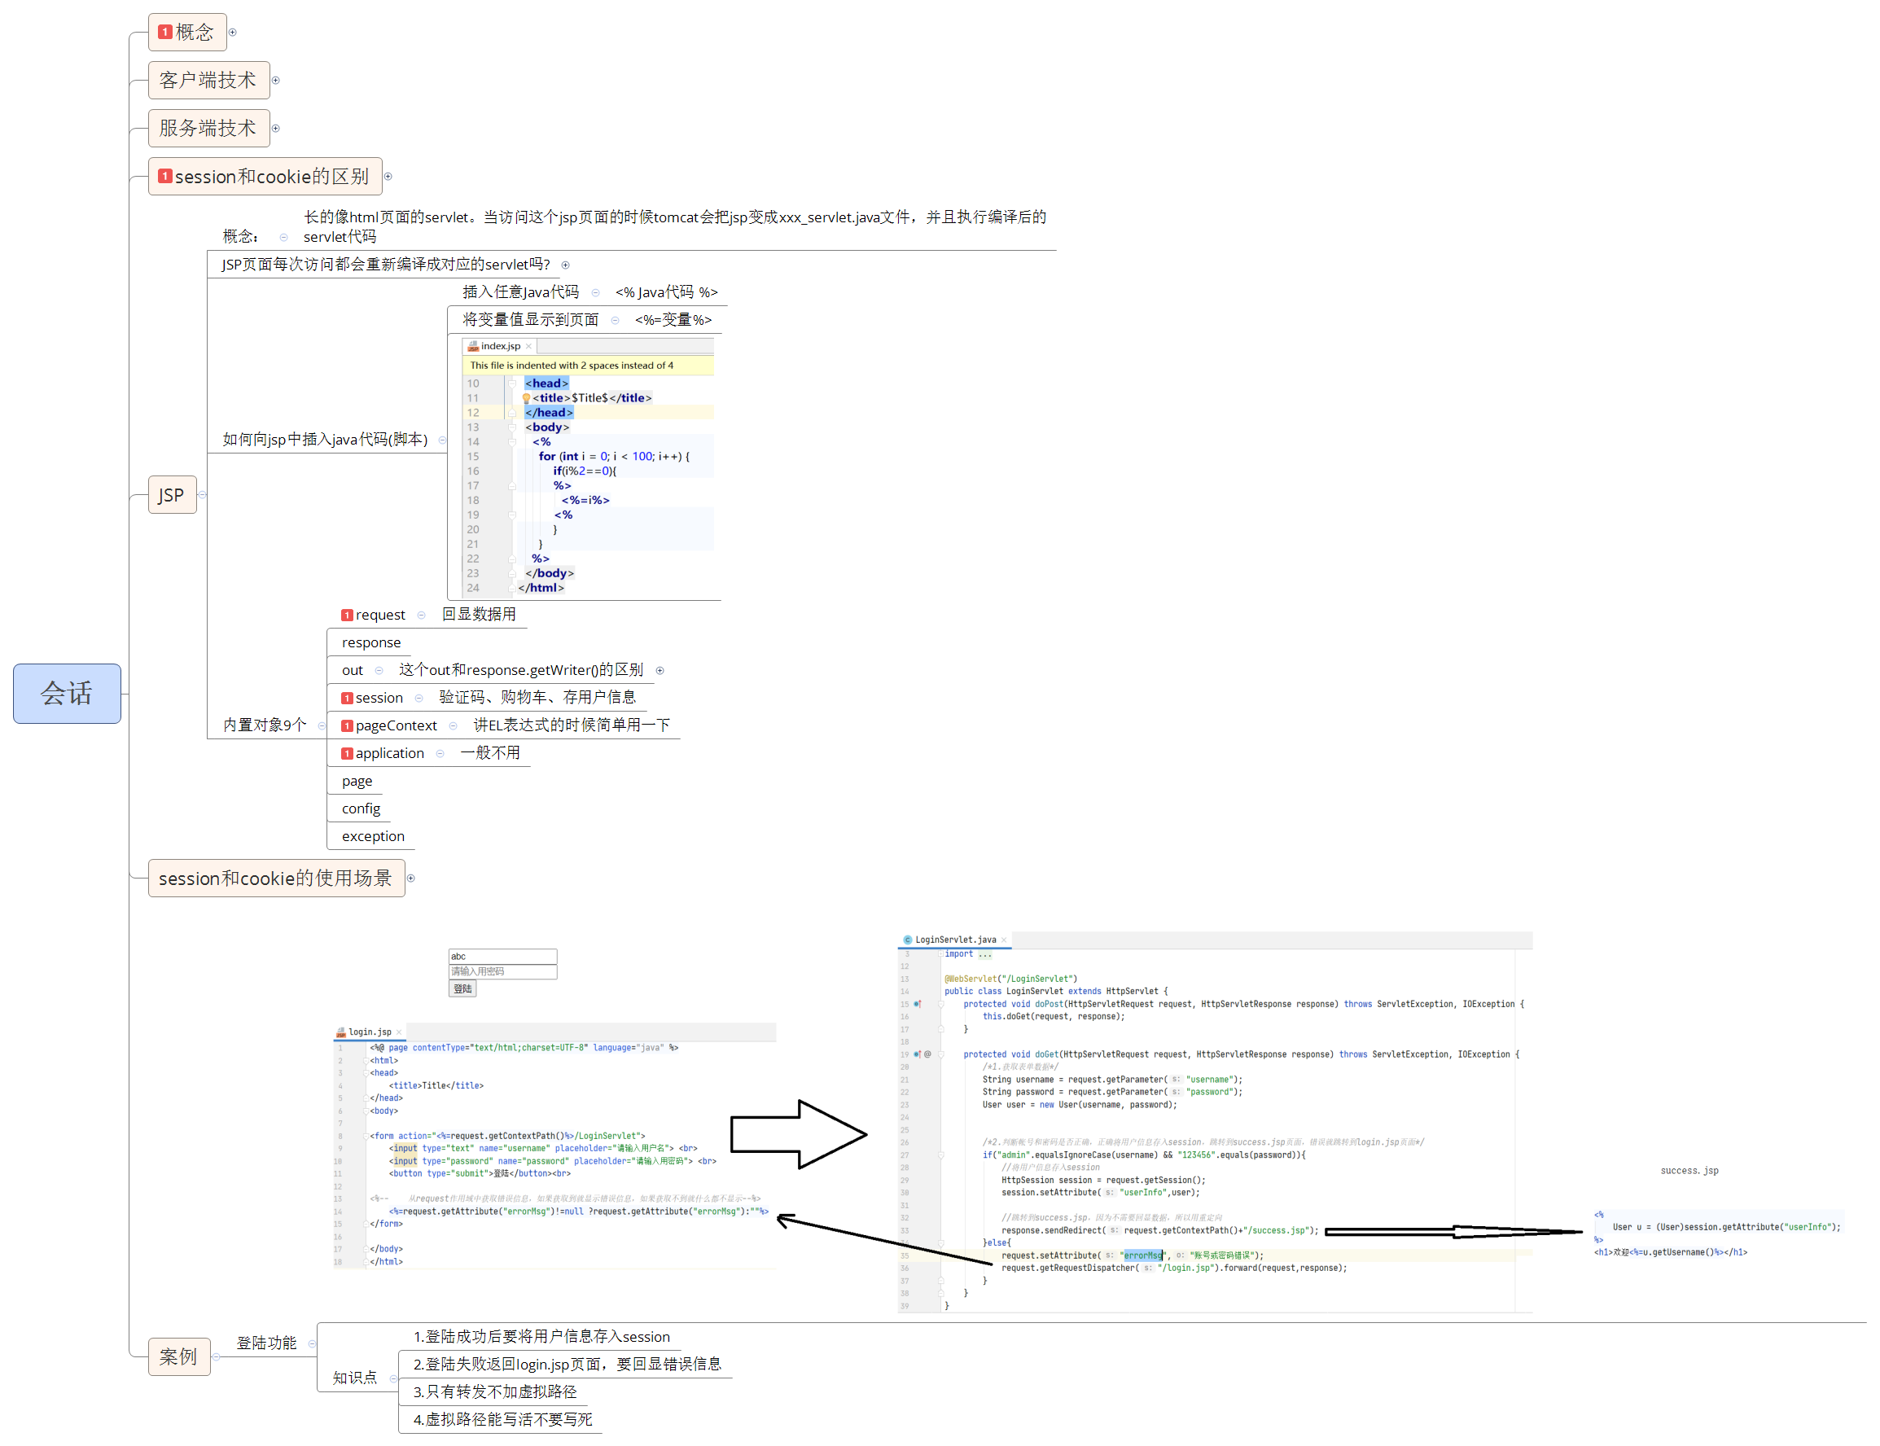
Task: Click the priority 1 marker next to the 'session' subtopic under 内置对象9个
Action: [x=347, y=698]
